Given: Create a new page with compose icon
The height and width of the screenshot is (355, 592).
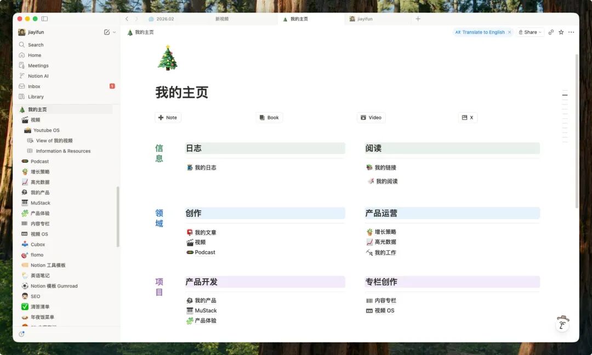Looking at the screenshot, I should tap(107, 32).
